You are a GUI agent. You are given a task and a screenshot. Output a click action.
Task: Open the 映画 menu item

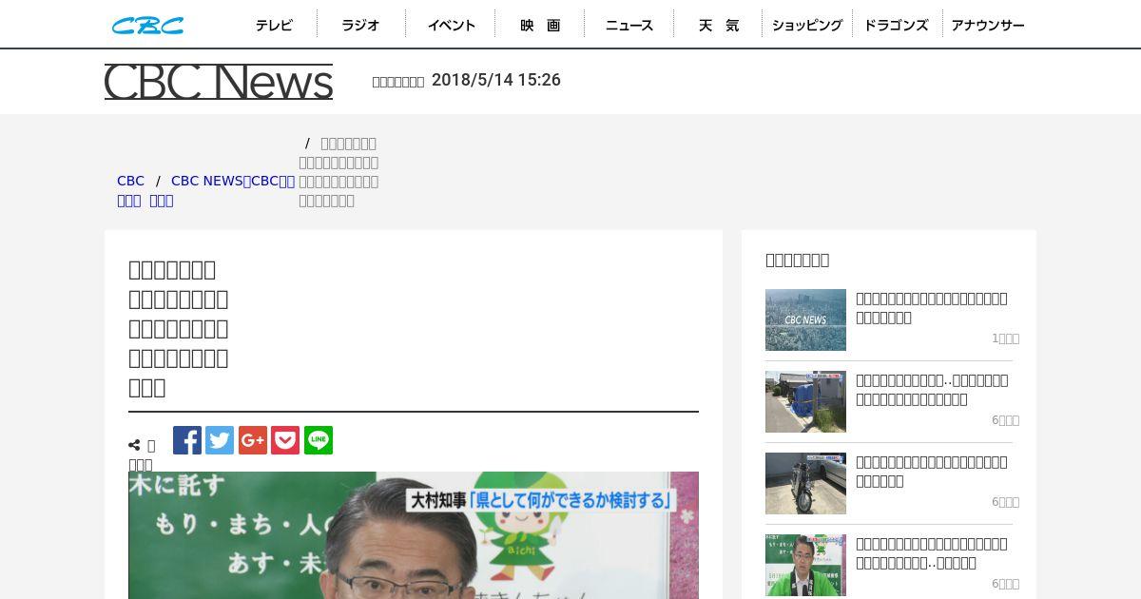point(540,26)
